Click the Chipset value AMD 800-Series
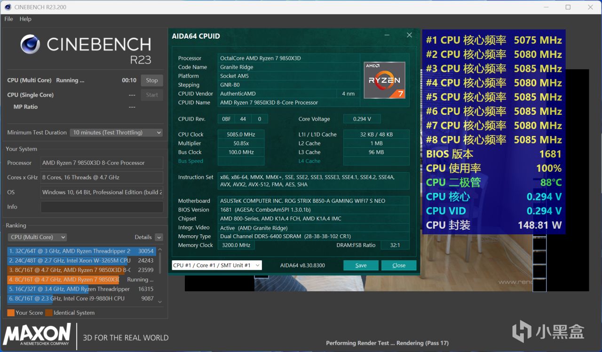The height and width of the screenshot is (352, 602). 314,219
